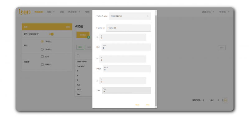Click the orange save button in dialog

coord(148,105)
